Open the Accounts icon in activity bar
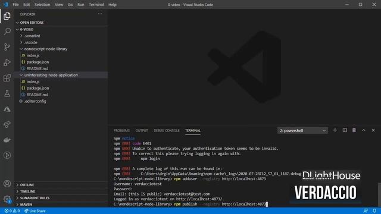The width and height of the screenshot is (381, 214). pyautogui.click(x=7, y=184)
